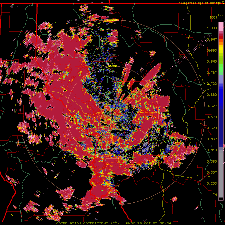Select the 0.893 scale value

212,50
